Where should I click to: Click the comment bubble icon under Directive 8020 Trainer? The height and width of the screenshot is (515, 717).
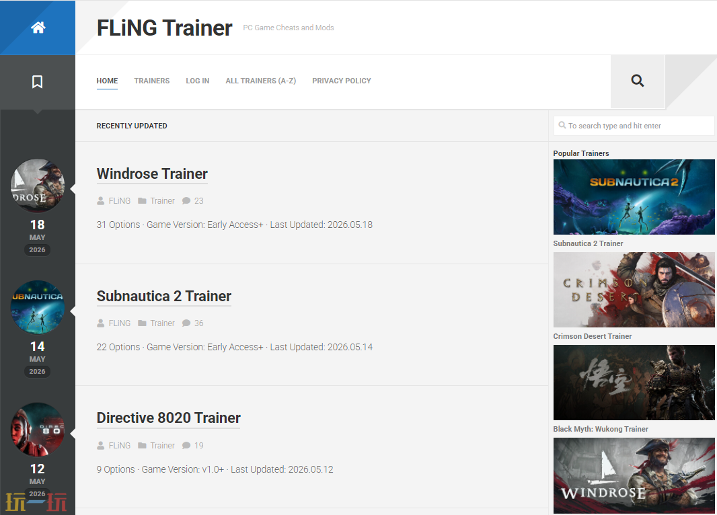pyautogui.click(x=186, y=446)
